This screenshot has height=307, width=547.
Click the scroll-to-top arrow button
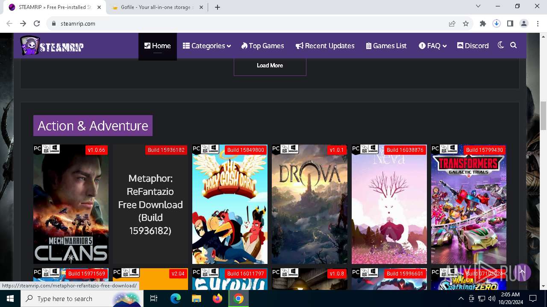[x=522, y=272]
